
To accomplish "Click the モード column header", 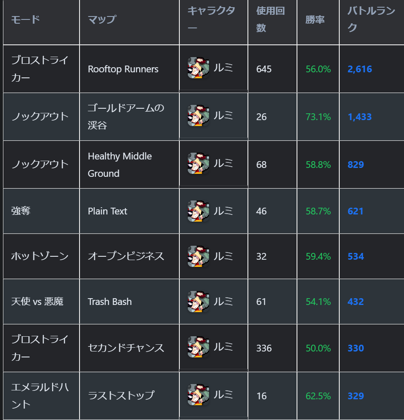I will [x=25, y=19].
